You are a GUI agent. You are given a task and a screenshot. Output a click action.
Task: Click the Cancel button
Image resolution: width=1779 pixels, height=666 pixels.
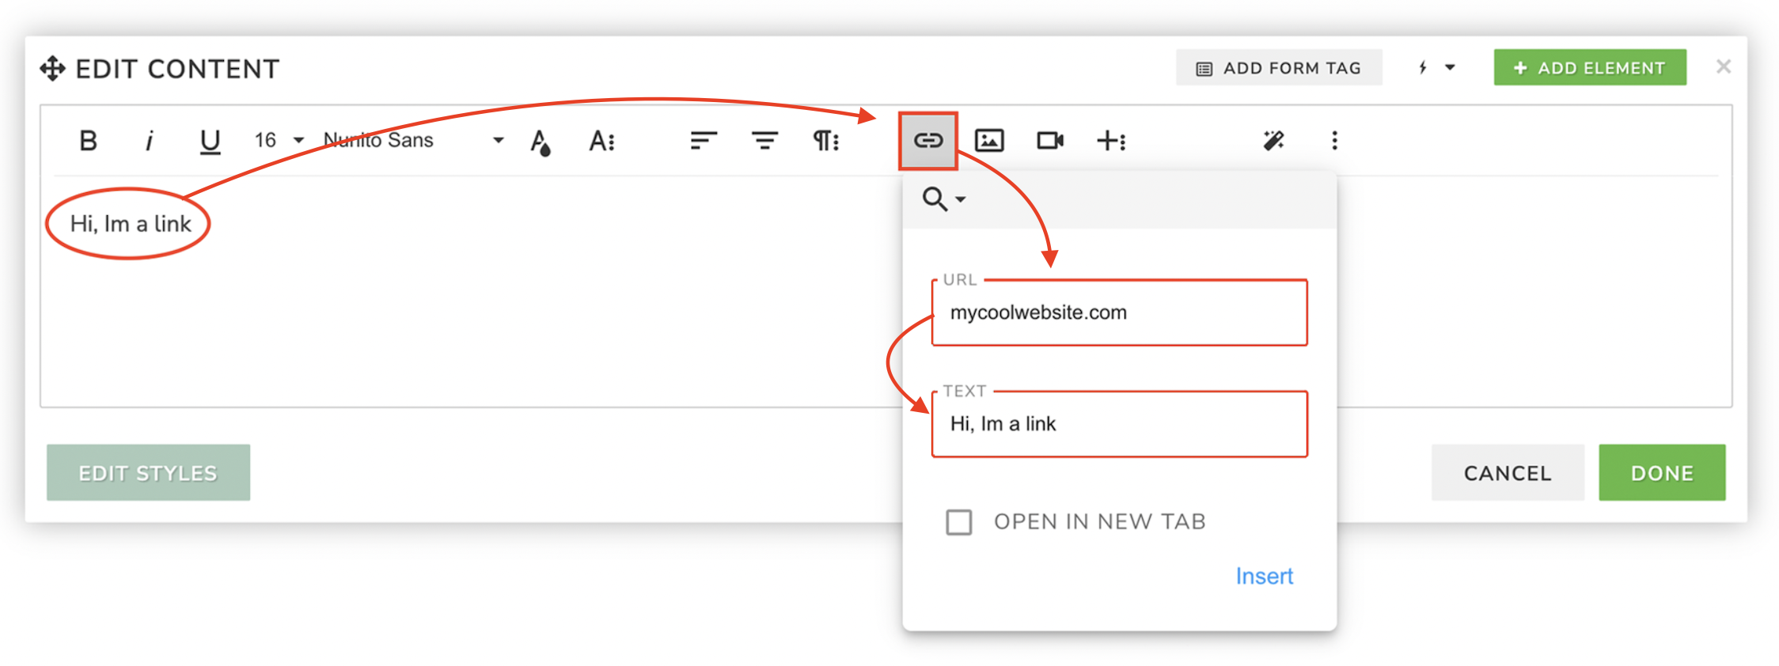pos(1508,473)
